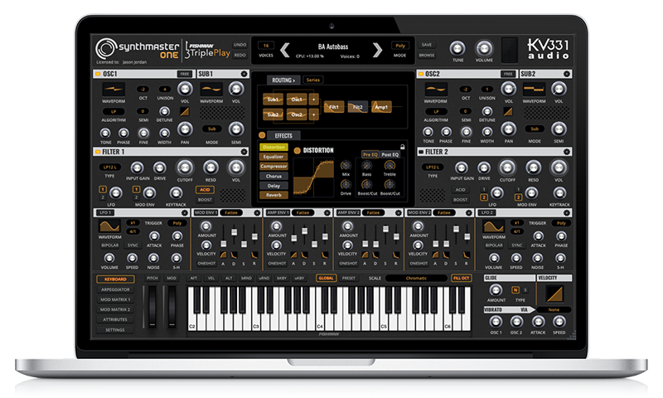663x398 pixels.
Task: Open the OSC1 algorithm LP selector
Action: coord(114,112)
